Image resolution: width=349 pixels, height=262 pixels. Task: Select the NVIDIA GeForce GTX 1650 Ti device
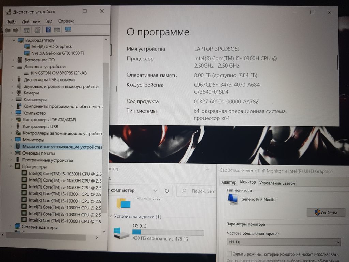coord(57,53)
